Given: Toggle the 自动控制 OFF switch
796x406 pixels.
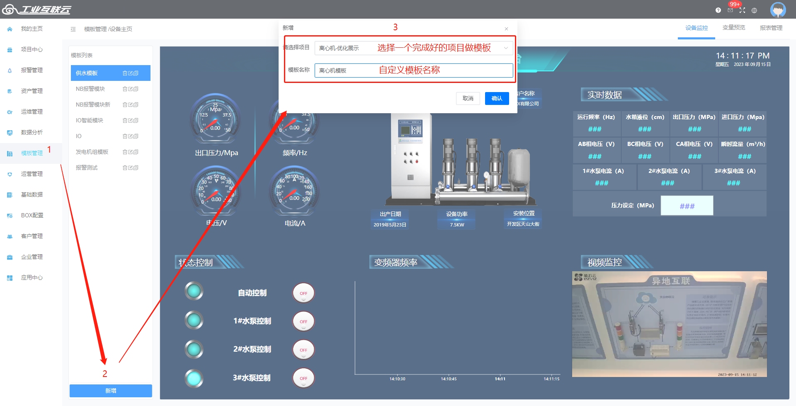Looking at the screenshot, I should [303, 293].
